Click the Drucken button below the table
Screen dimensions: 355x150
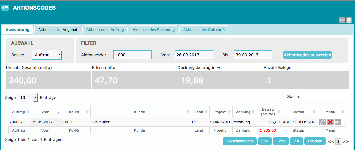coord(315,141)
